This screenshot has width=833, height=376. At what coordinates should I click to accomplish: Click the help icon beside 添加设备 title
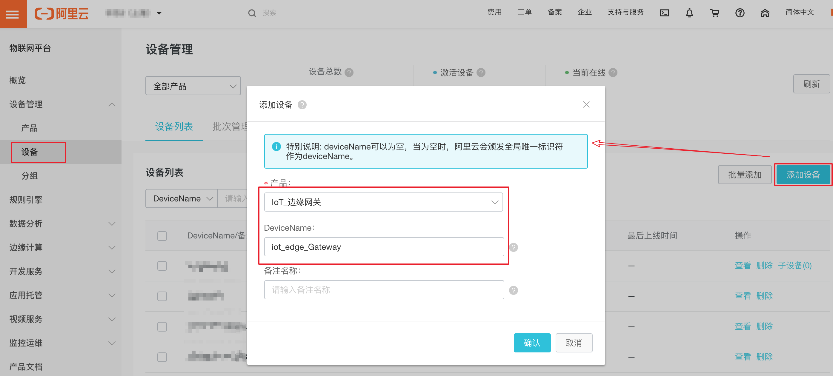point(302,105)
